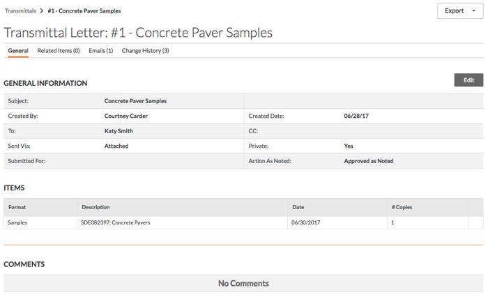Click the # Copies column header
The height and width of the screenshot is (297, 488).
(402, 207)
